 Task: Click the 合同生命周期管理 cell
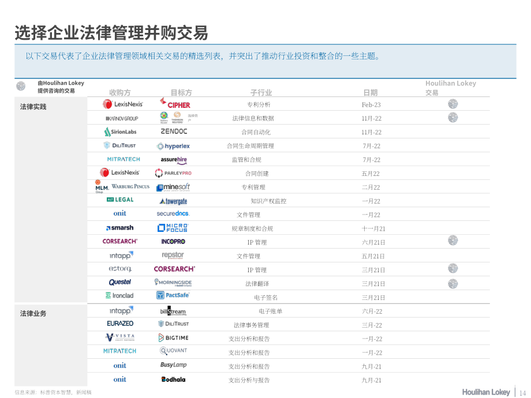click(x=250, y=146)
